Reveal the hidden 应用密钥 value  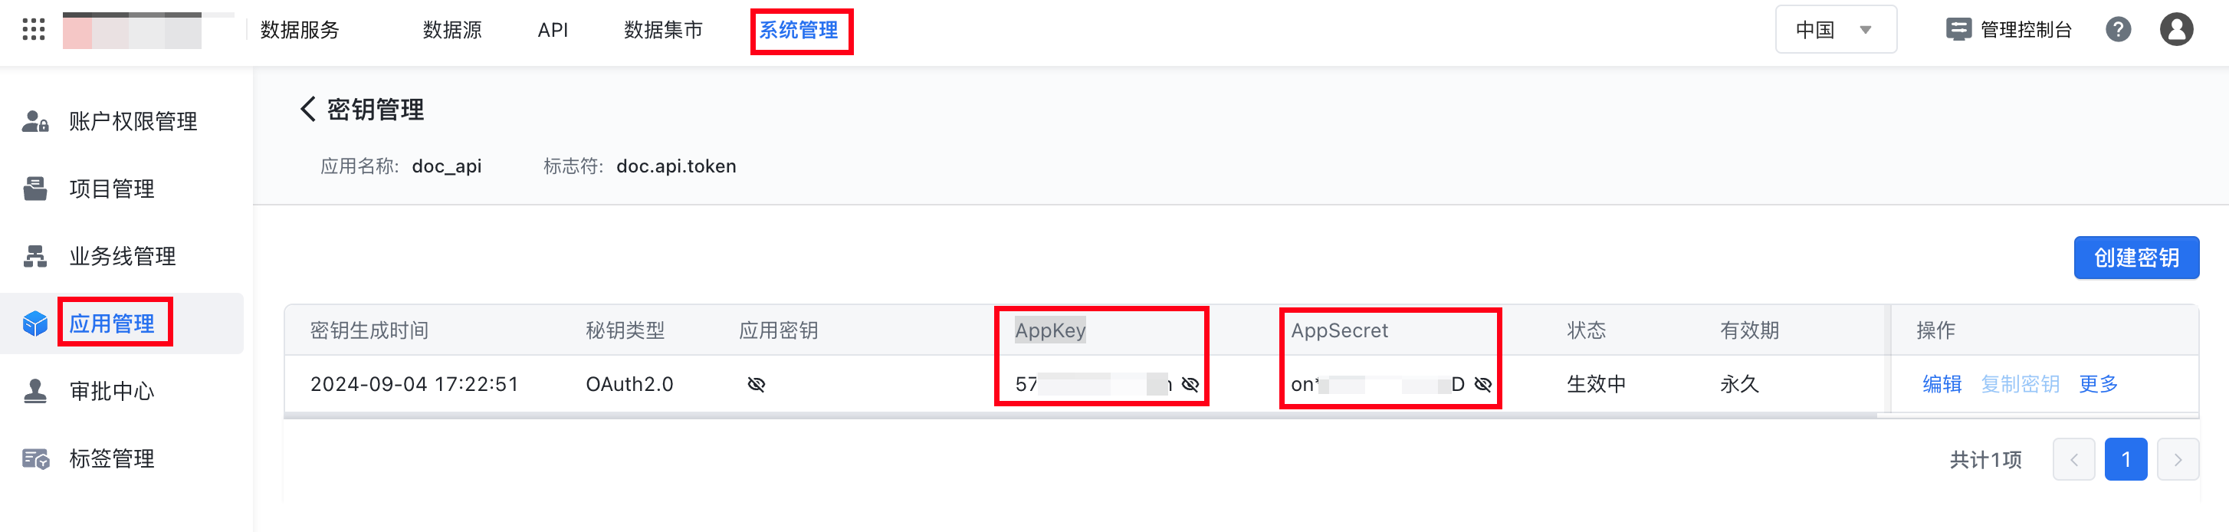pyautogui.click(x=757, y=385)
